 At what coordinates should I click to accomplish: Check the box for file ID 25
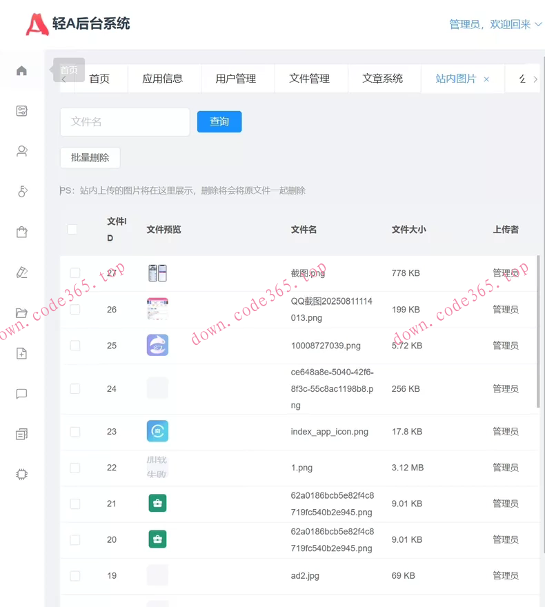pos(75,346)
